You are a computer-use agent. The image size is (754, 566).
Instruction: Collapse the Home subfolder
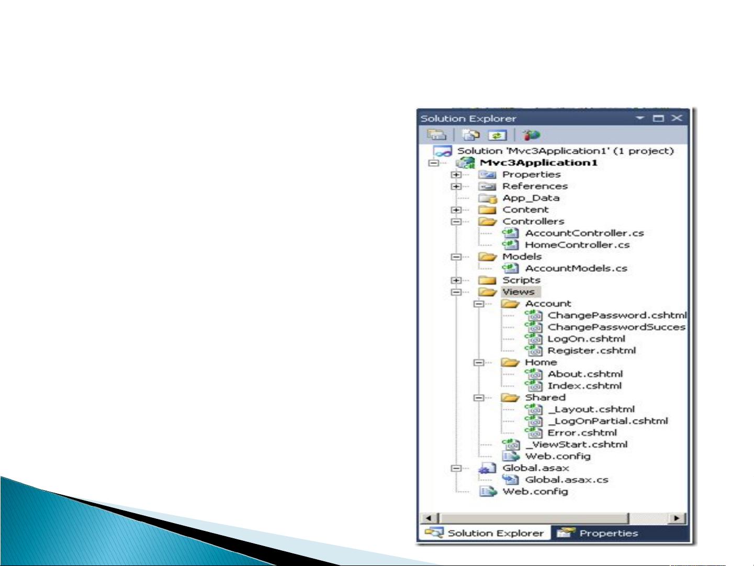(479, 362)
